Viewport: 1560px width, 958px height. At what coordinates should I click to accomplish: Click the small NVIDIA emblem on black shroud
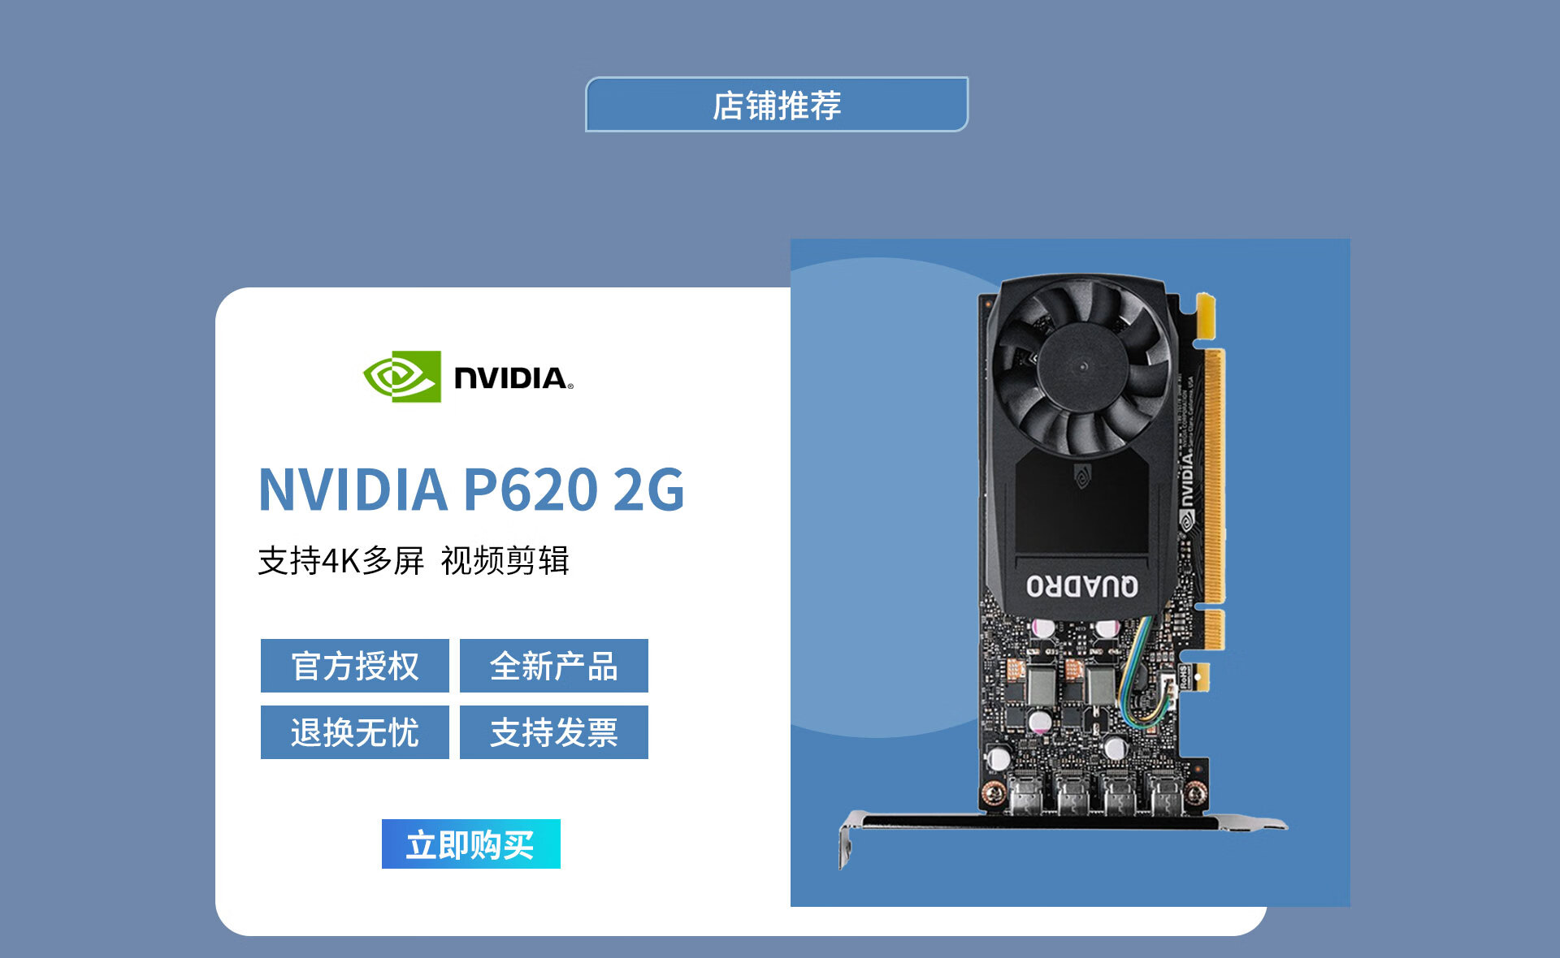click(x=1081, y=477)
